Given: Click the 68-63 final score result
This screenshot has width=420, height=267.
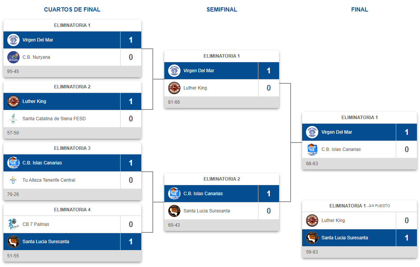Looking at the screenshot, I should 312,164.
